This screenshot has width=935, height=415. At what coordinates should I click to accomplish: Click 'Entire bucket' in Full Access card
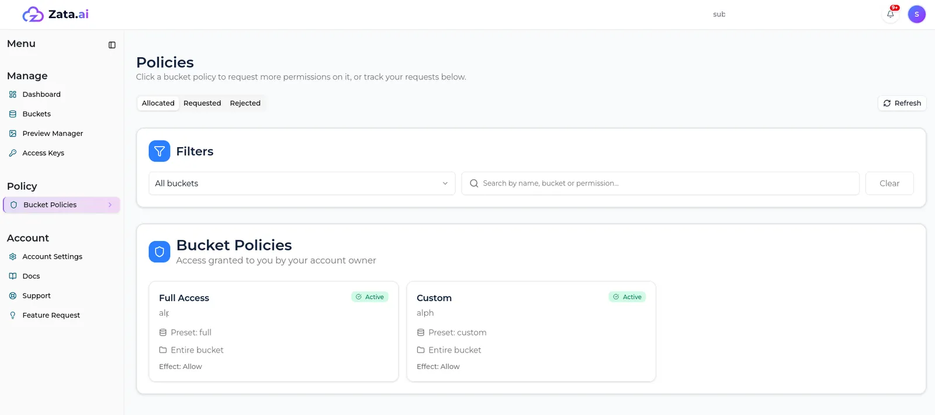(197, 350)
